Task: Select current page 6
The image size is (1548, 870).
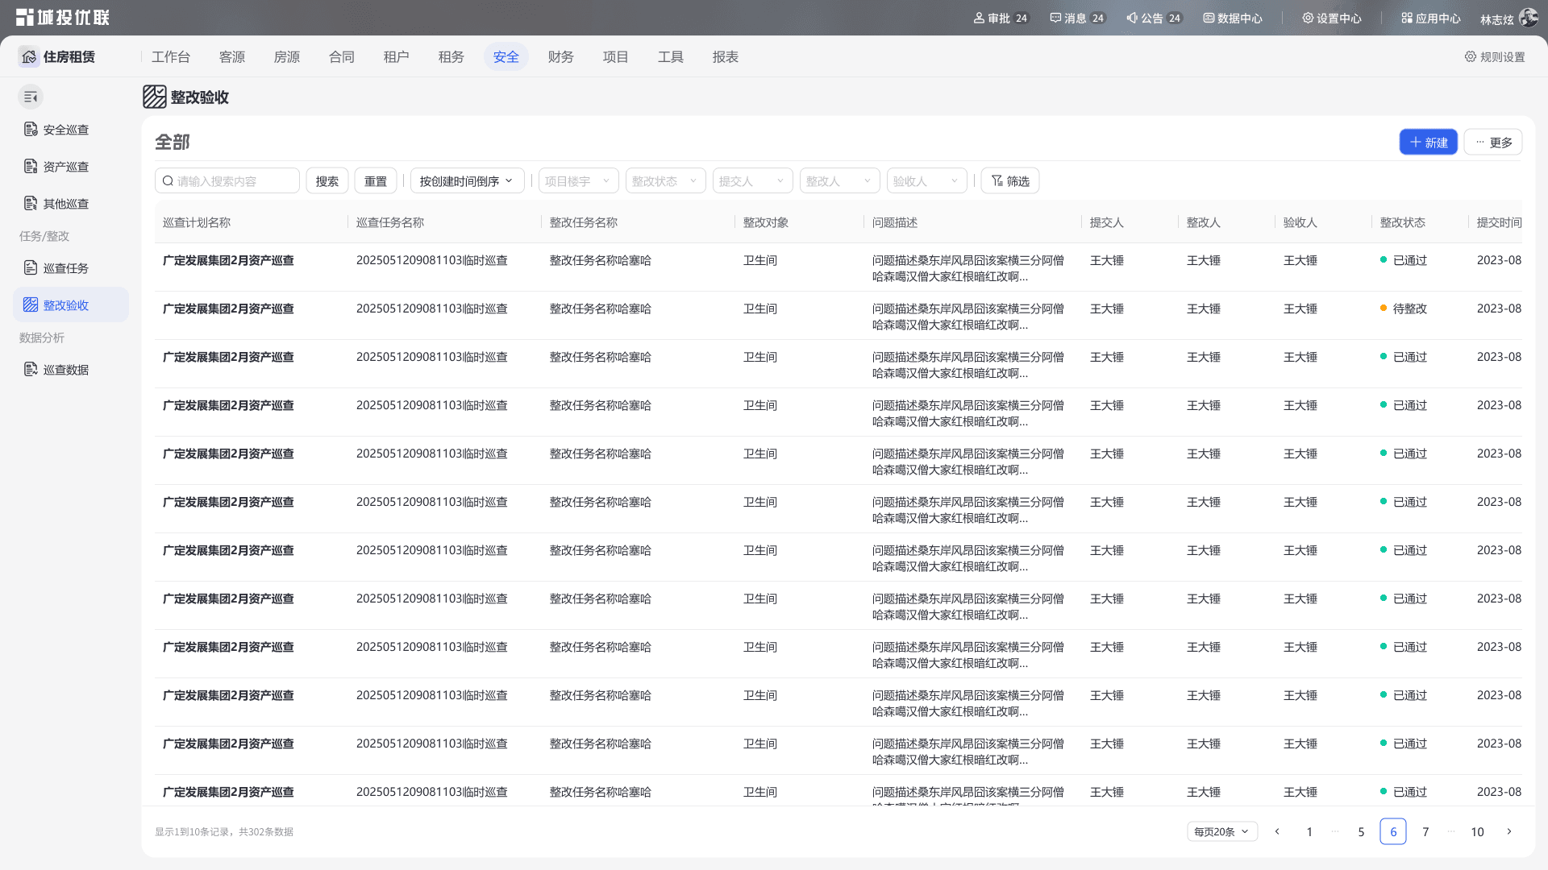Action: point(1393,831)
